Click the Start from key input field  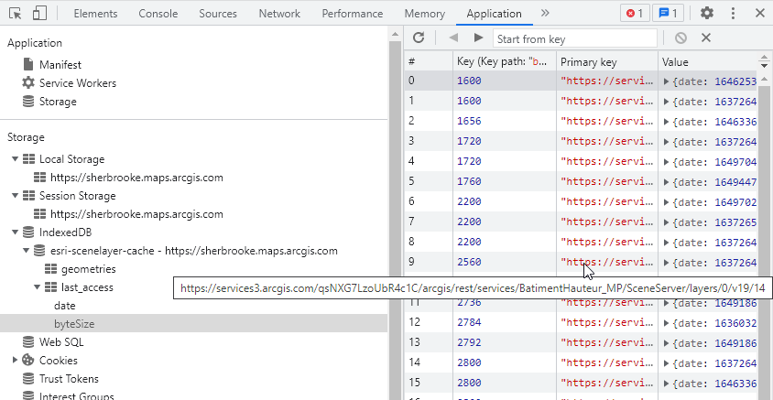575,38
